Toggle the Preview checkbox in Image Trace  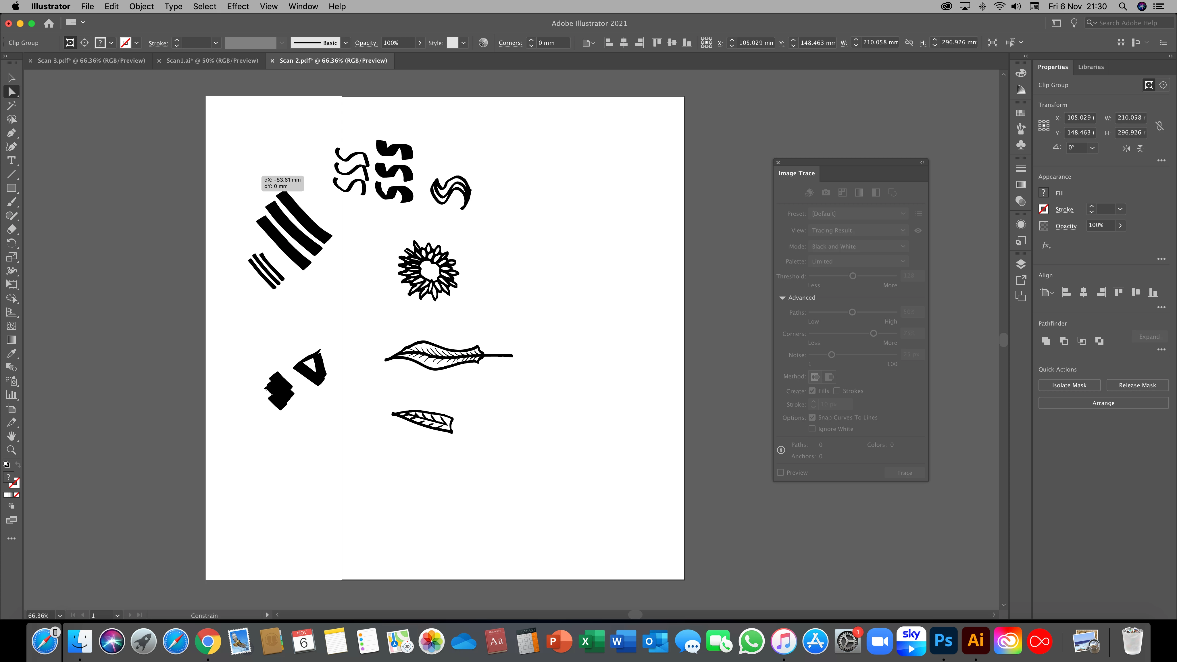click(x=780, y=472)
